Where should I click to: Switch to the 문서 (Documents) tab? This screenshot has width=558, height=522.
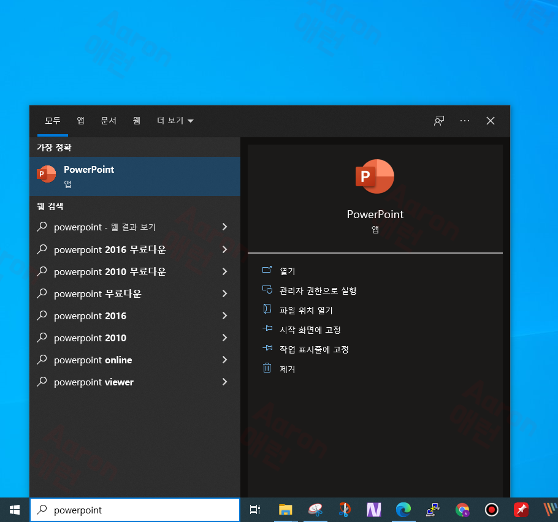pos(109,121)
